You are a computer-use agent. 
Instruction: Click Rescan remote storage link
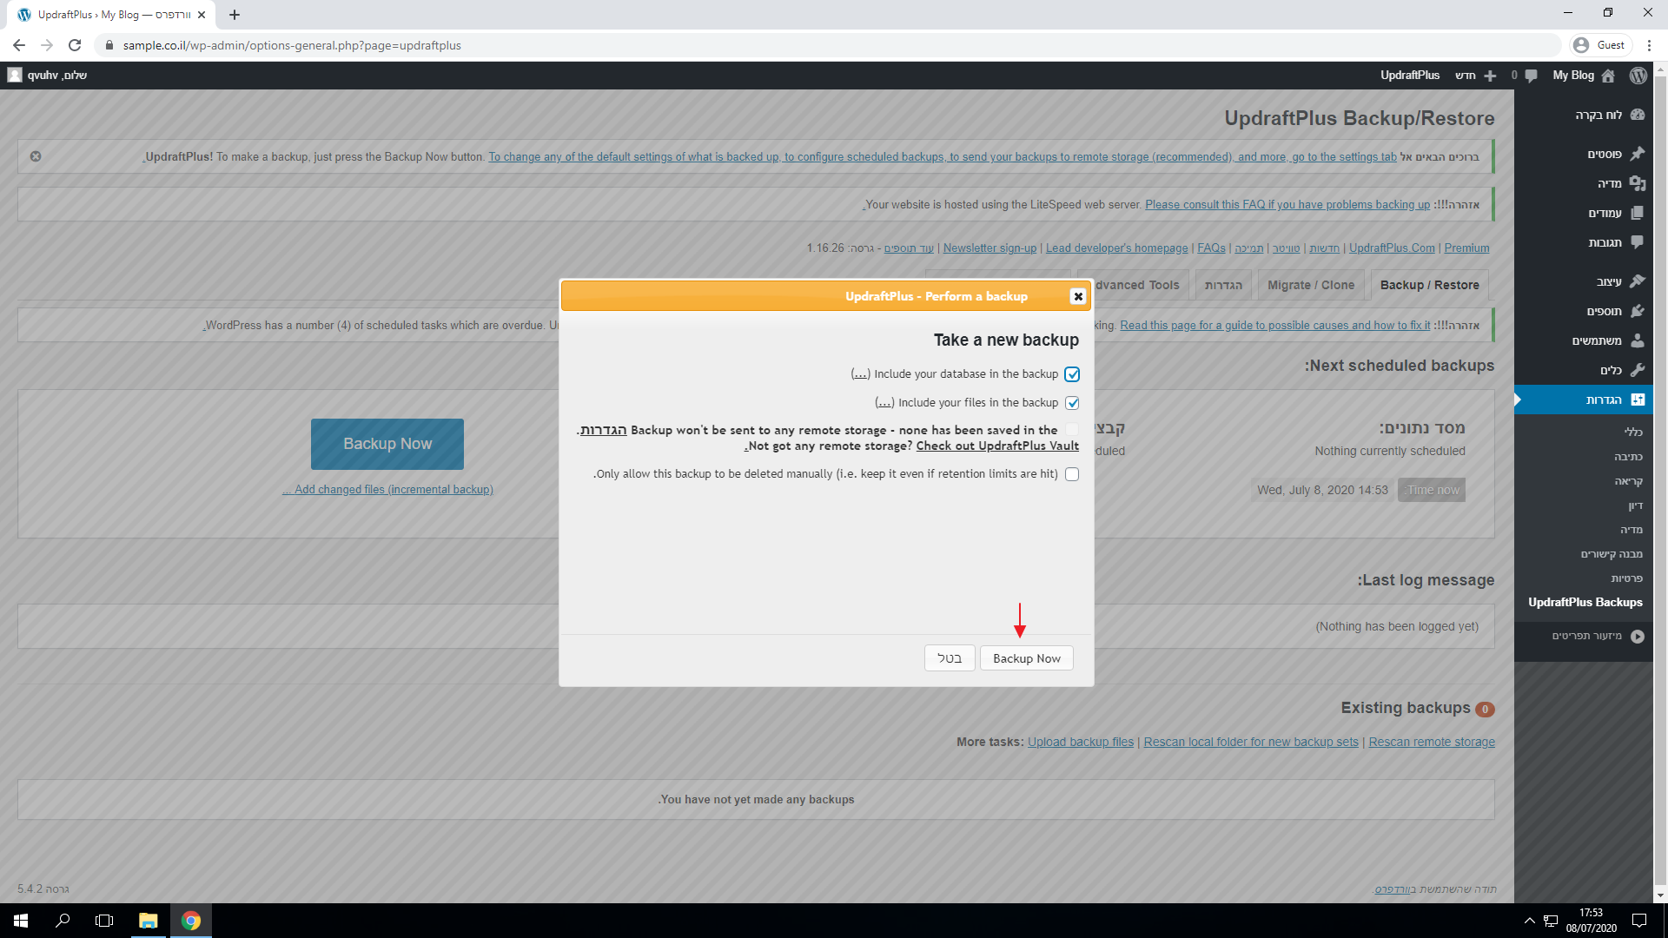point(1431,742)
